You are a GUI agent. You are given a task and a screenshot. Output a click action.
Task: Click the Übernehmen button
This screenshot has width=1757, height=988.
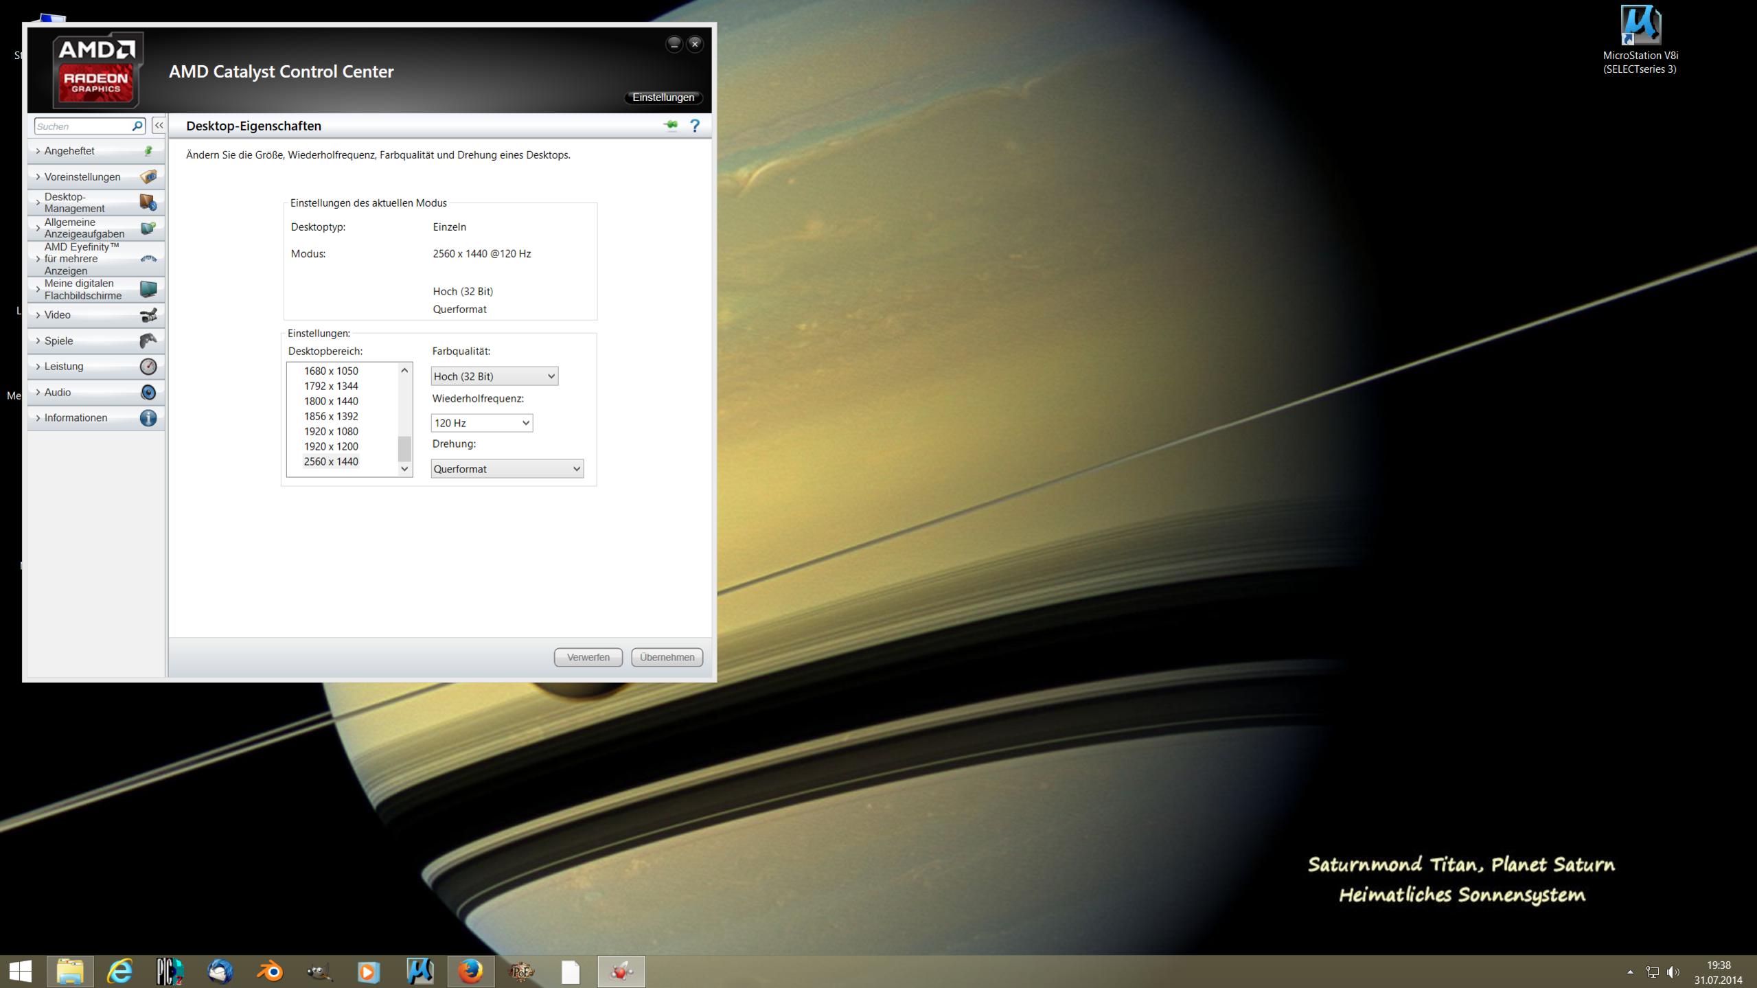pyautogui.click(x=667, y=657)
